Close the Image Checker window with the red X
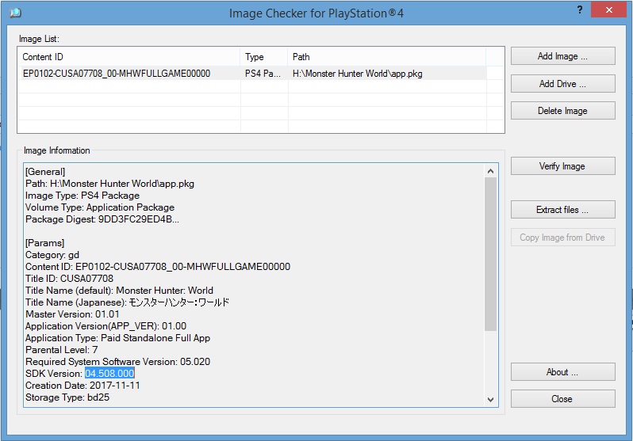Image resolution: width=633 pixels, height=441 pixels. 610,9
